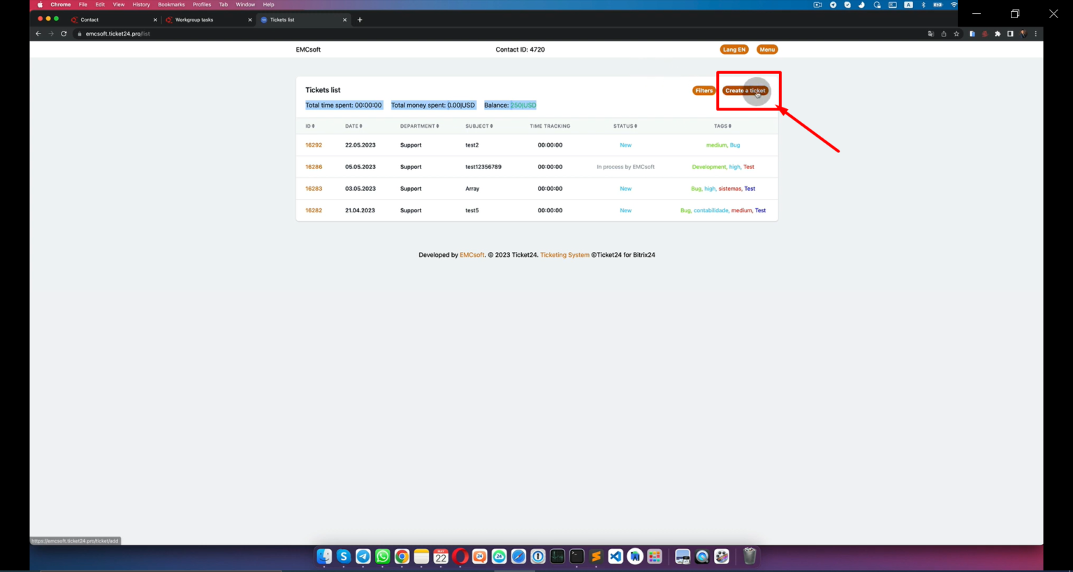Click the Google Translate icon in address bar

(930, 33)
